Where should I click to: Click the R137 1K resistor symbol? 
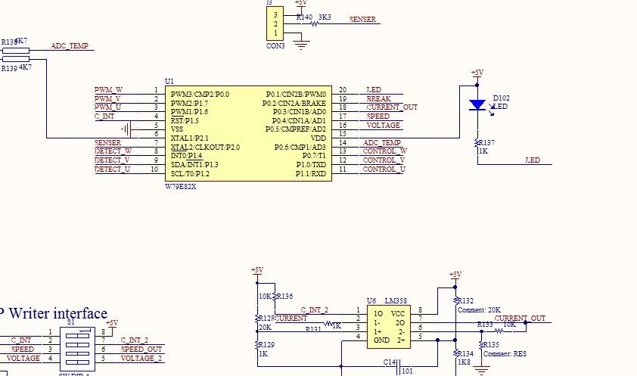coord(477,142)
